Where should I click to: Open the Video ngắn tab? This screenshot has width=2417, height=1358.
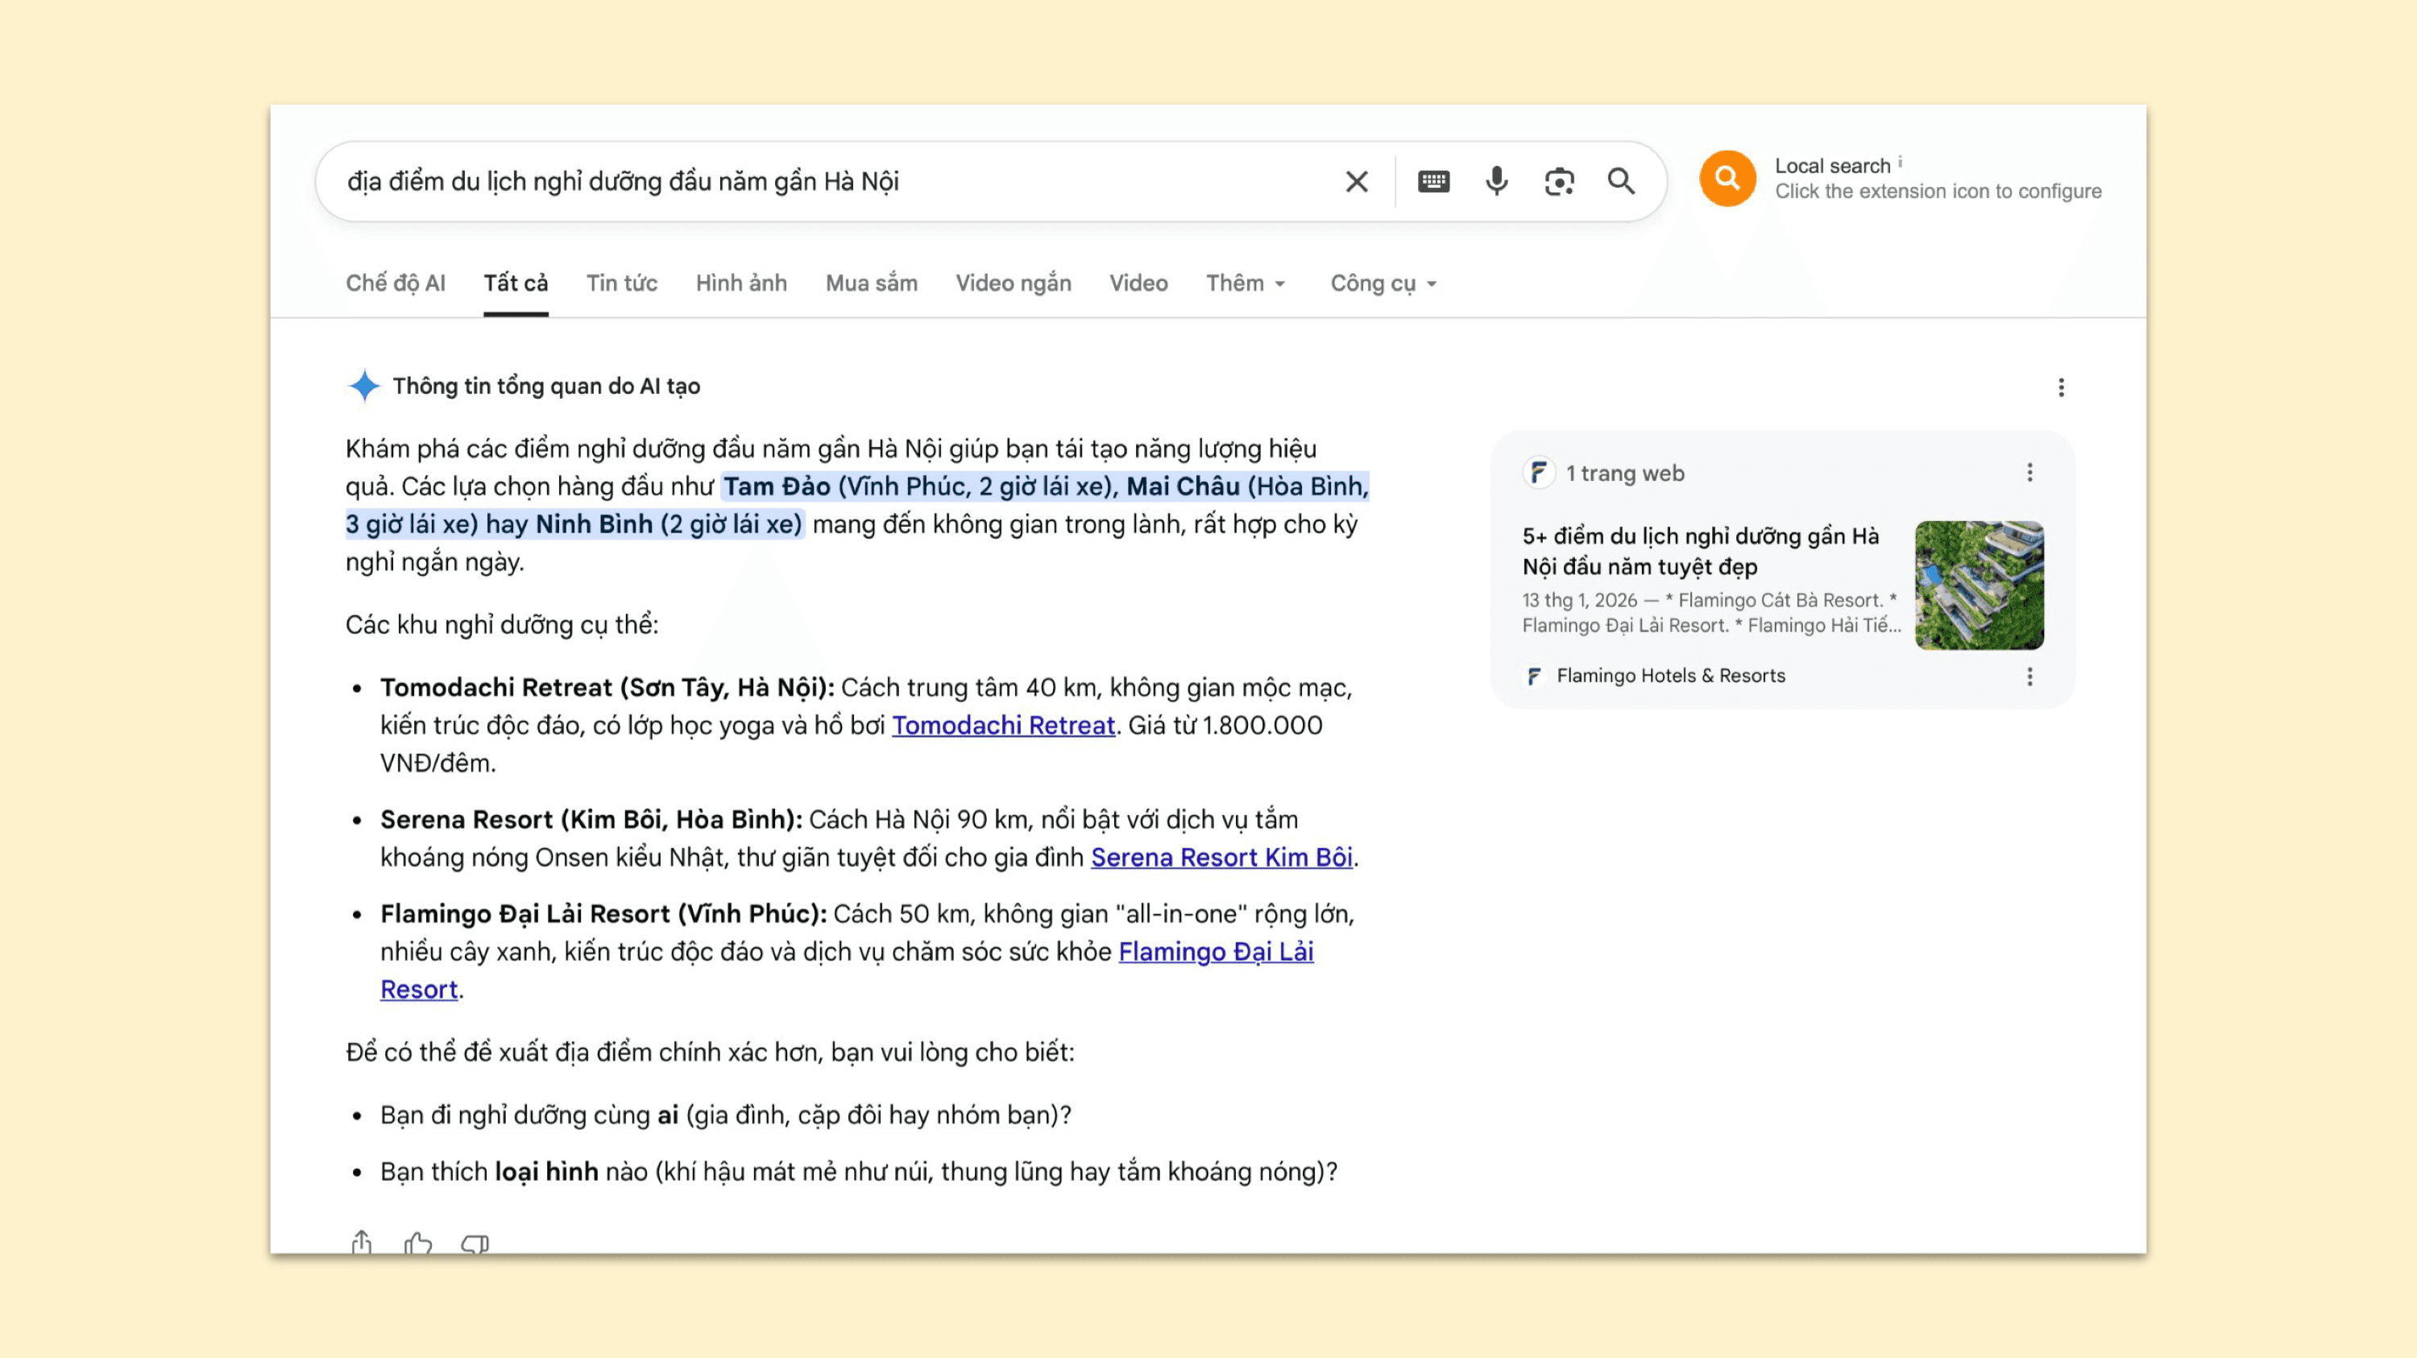click(1014, 284)
